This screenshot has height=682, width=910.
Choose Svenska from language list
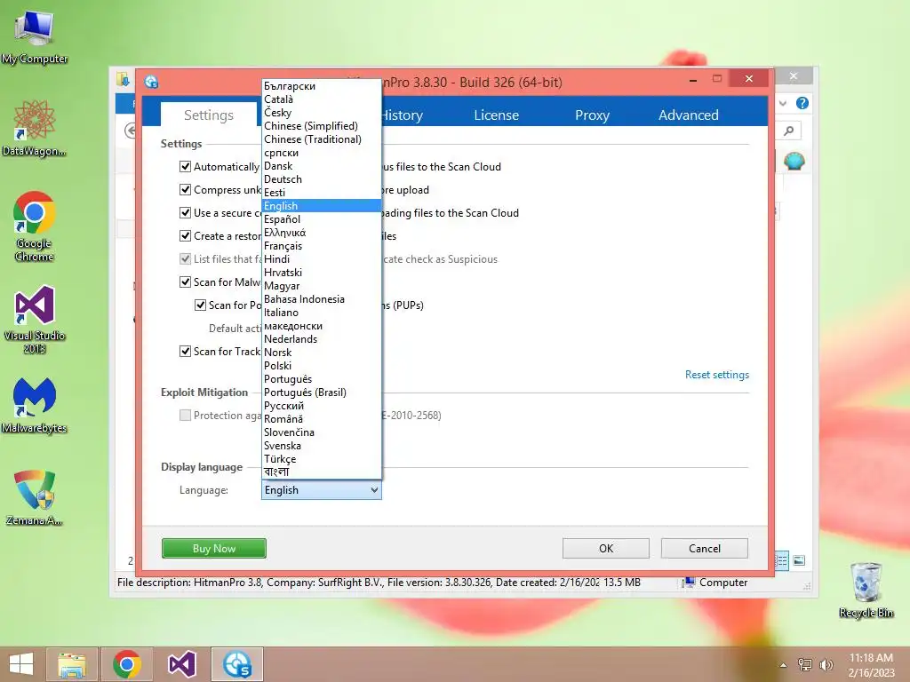coord(322,446)
